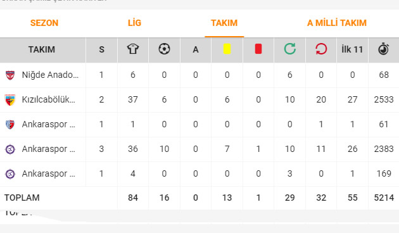
Task: Click the İlk 11 column header
Action: (352, 49)
